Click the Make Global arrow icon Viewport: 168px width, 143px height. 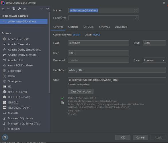[25, 9]
